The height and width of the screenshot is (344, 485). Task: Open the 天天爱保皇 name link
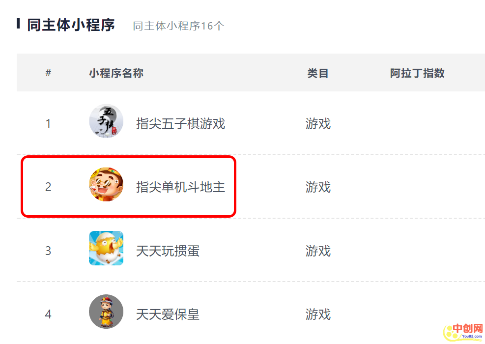click(168, 315)
